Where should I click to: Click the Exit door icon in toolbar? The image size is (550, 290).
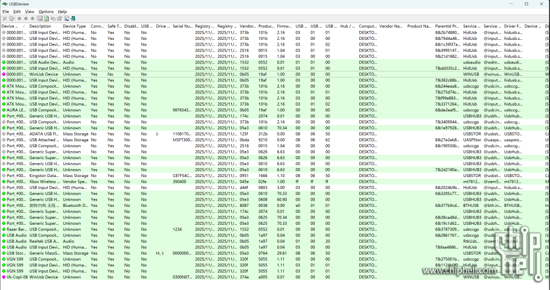pyautogui.click(x=73, y=19)
